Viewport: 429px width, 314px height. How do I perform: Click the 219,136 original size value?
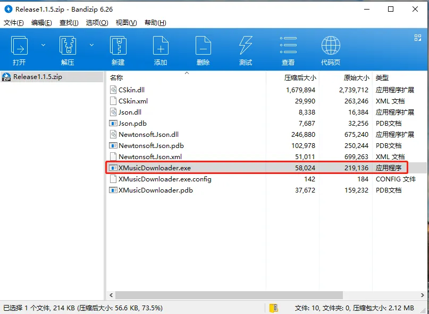(x=357, y=168)
